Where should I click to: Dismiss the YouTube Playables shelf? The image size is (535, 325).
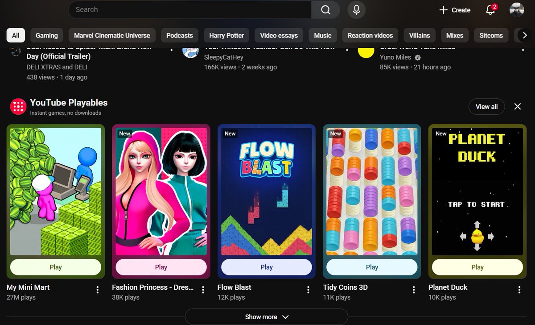[x=517, y=107]
